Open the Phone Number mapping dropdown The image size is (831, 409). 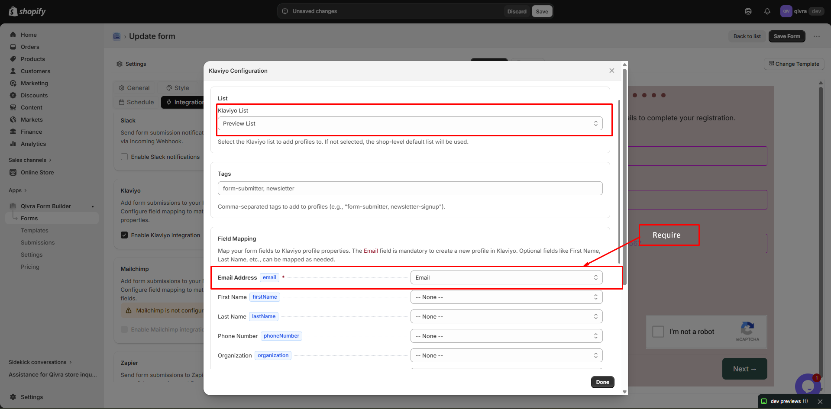[x=506, y=336]
